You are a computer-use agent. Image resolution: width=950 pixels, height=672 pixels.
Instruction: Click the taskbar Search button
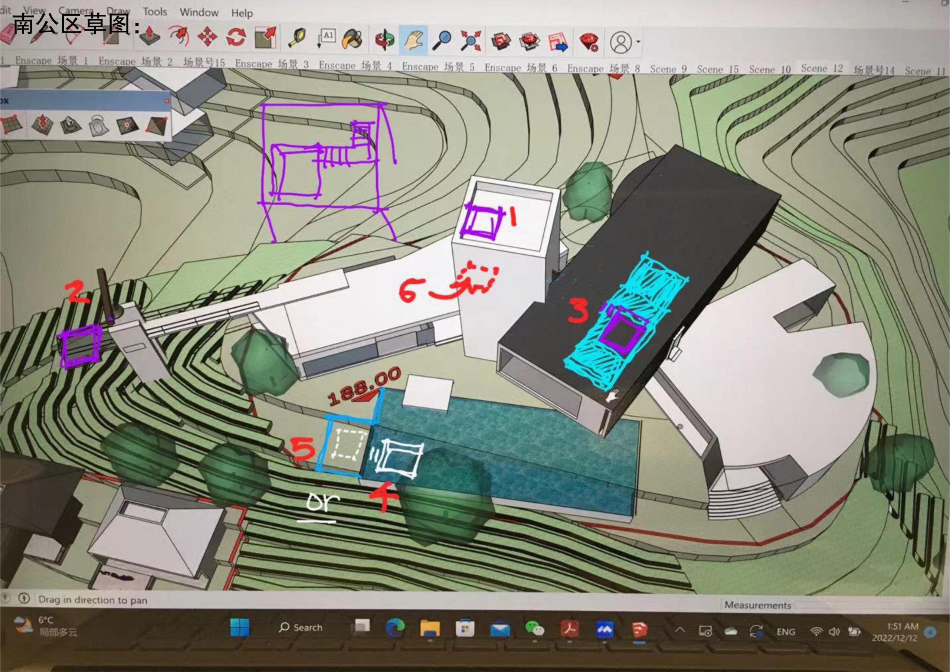pyautogui.click(x=301, y=627)
